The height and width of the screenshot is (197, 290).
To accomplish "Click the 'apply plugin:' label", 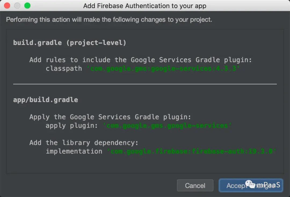I will coord(72,126).
